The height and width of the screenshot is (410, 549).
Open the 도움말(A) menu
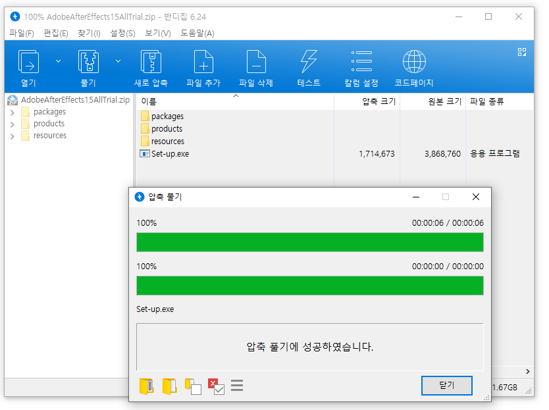tap(197, 34)
